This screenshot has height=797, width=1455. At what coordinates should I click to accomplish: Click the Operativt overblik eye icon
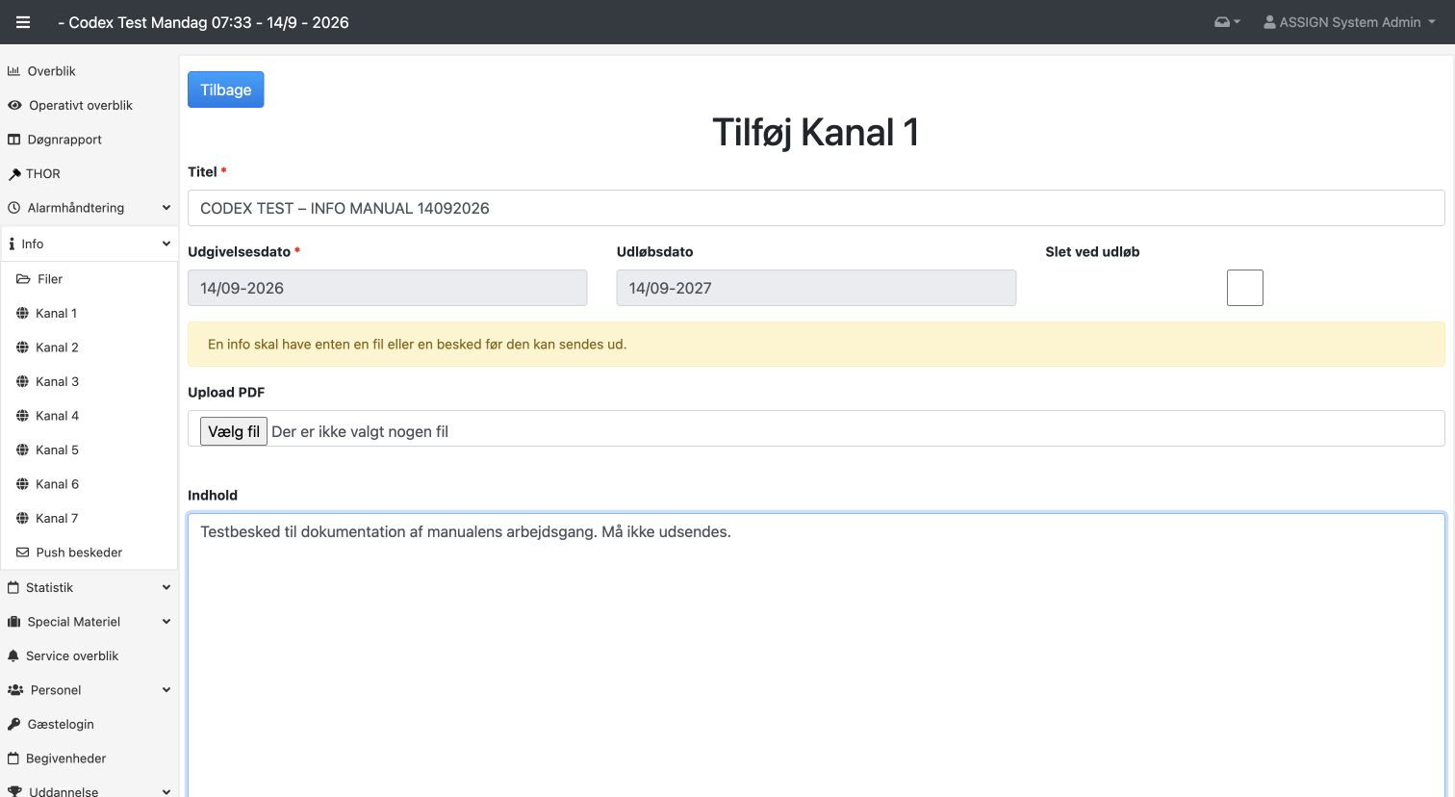14,105
